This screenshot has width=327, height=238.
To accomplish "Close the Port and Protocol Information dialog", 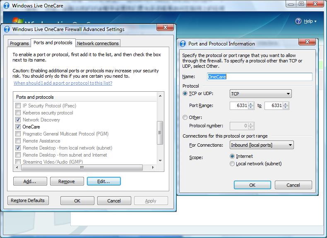I will [x=307, y=42].
